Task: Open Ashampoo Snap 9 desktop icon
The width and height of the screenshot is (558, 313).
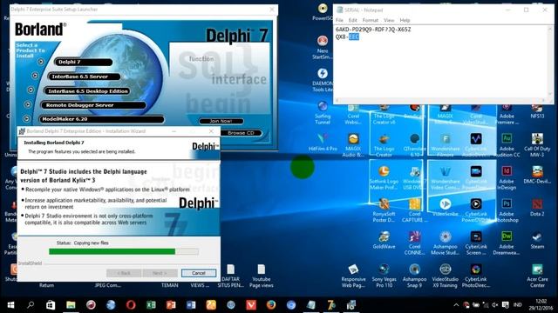Action: point(414,276)
